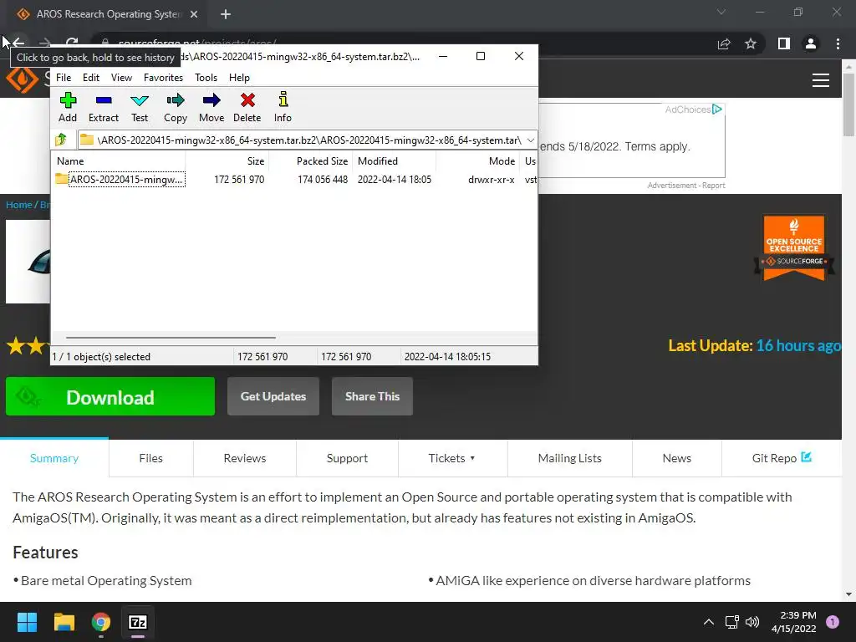856x642 pixels.
Task: Click the green Download button
Action: pyautogui.click(x=110, y=397)
